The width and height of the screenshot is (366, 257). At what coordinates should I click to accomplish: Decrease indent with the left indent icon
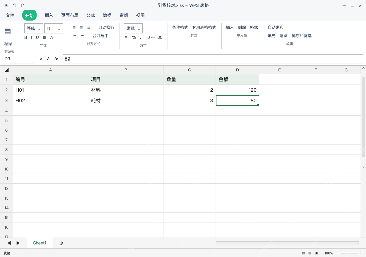75,36
